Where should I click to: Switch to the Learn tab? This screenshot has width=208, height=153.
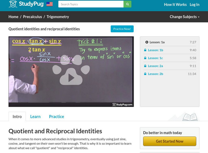(35, 116)
